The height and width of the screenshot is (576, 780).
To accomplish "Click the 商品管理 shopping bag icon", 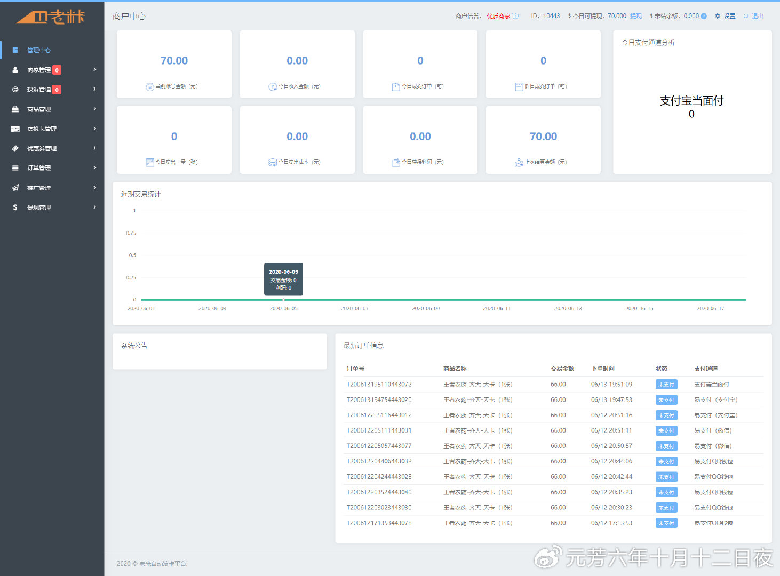I will coord(15,109).
